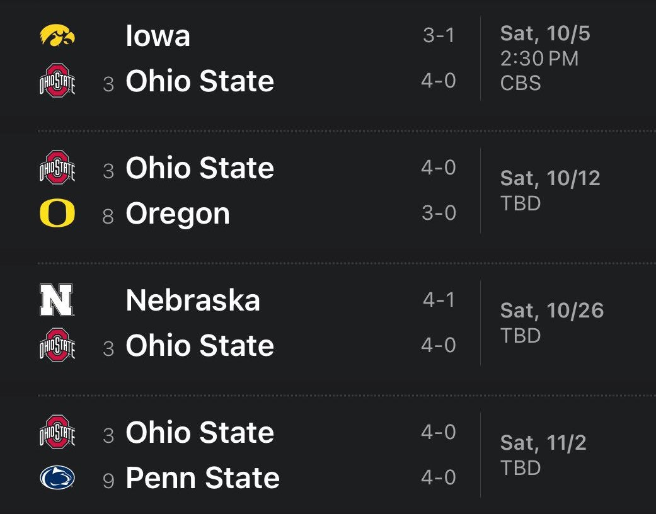Select the yellow Oregon O logo
Image resolution: width=656 pixels, height=514 pixels.
tap(57, 214)
